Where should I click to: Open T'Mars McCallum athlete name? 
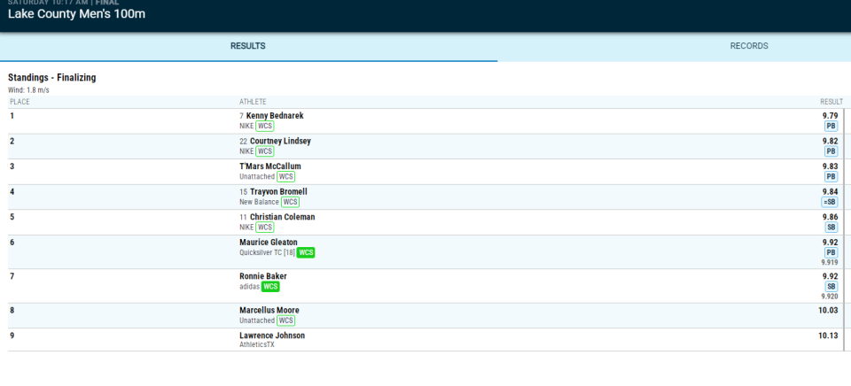pos(270,166)
